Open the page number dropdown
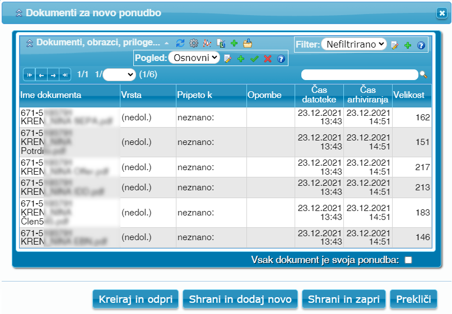This screenshot has width=452, height=314. [119, 74]
